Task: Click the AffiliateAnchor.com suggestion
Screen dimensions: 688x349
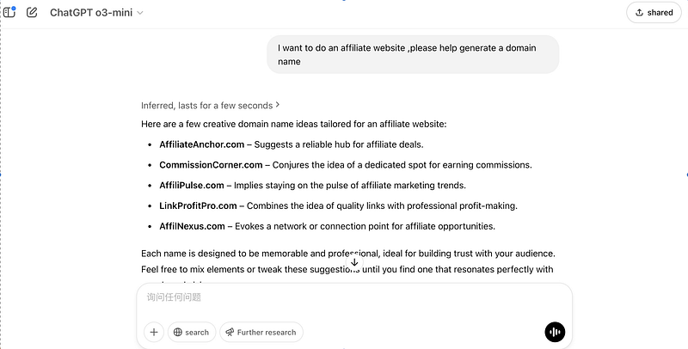Action: [x=197, y=144]
